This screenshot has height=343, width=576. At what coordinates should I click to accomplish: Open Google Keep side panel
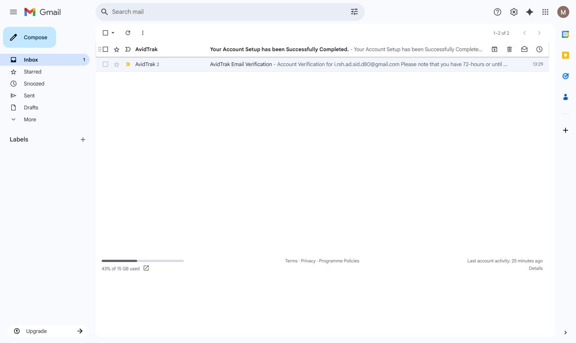coord(566,55)
